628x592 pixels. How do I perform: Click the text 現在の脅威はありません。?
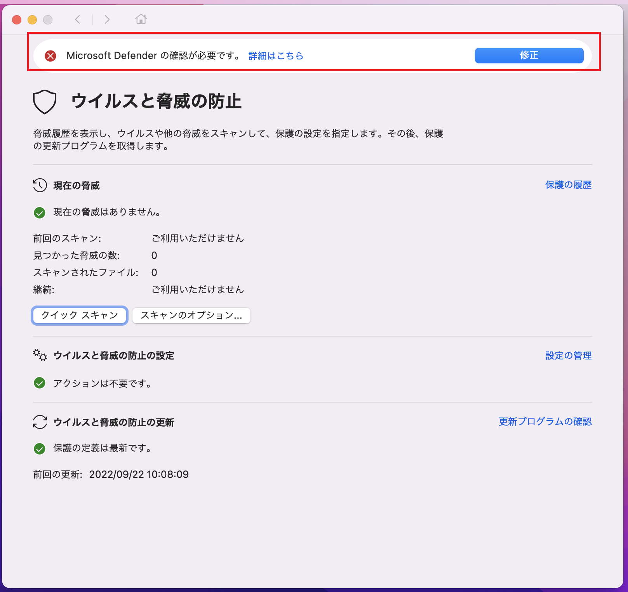pos(107,212)
